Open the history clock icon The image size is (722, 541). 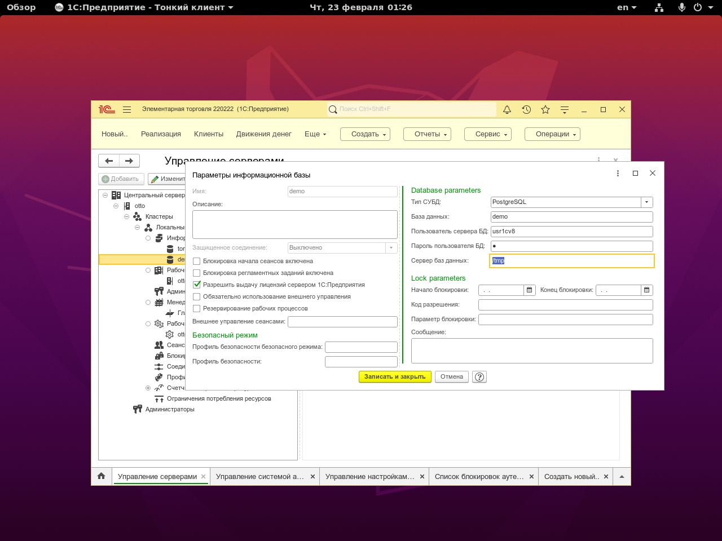[x=526, y=110]
